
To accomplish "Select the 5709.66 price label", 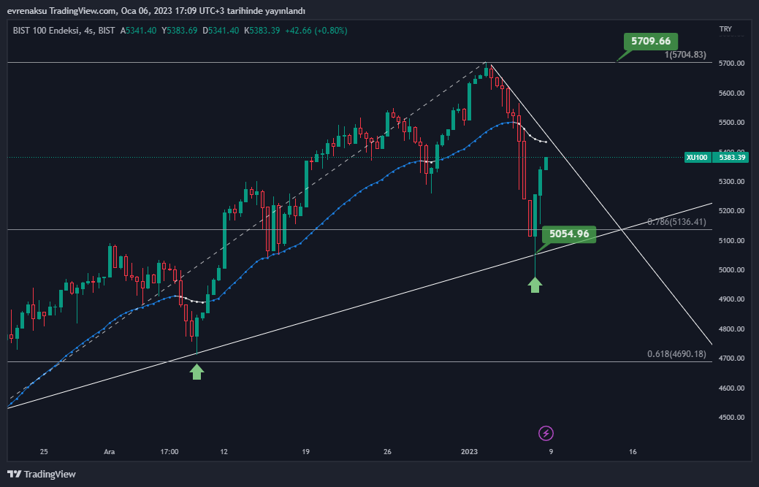I will (x=651, y=41).
